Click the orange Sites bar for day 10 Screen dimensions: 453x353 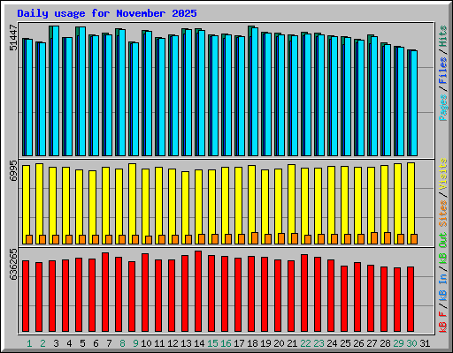point(149,240)
